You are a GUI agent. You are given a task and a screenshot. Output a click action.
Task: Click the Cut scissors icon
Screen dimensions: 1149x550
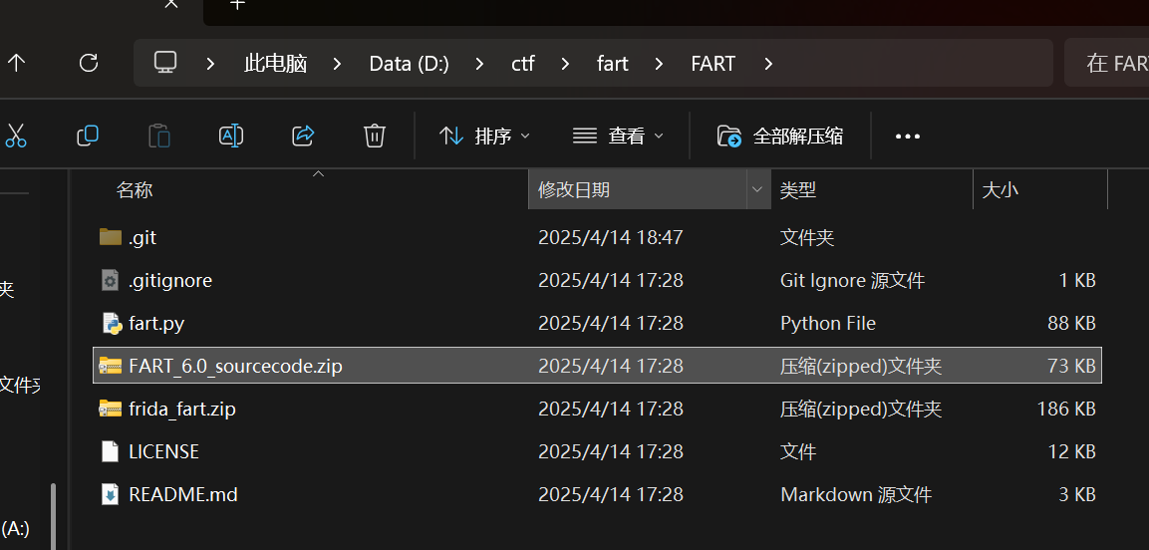click(x=16, y=136)
